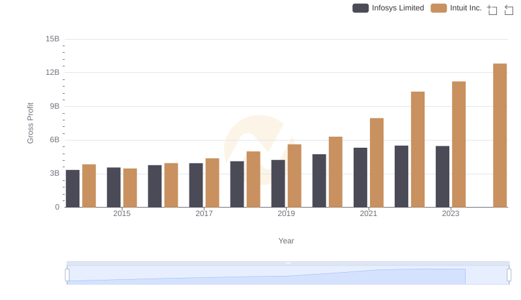Click right handle of the range slider
The width and height of the screenshot is (521, 300).
pos(509,275)
